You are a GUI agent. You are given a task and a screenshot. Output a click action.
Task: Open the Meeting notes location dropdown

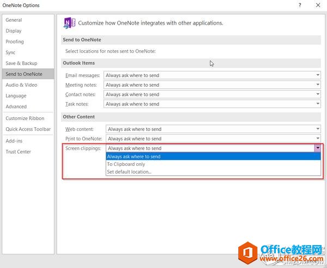pyautogui.click(x=318, y=85)
